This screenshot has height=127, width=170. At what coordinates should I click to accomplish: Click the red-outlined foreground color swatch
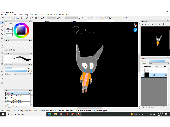click(x=6, y=24)
